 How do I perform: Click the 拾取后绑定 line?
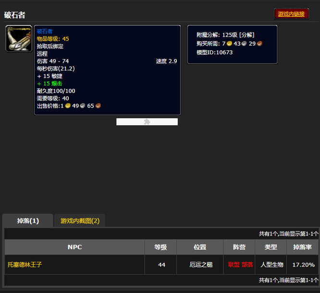pos(50,46)
